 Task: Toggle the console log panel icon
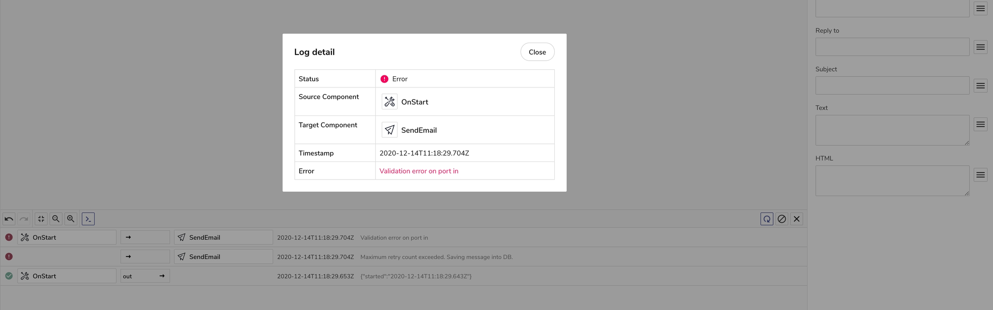pyautogui.click(x=88, y=219)
